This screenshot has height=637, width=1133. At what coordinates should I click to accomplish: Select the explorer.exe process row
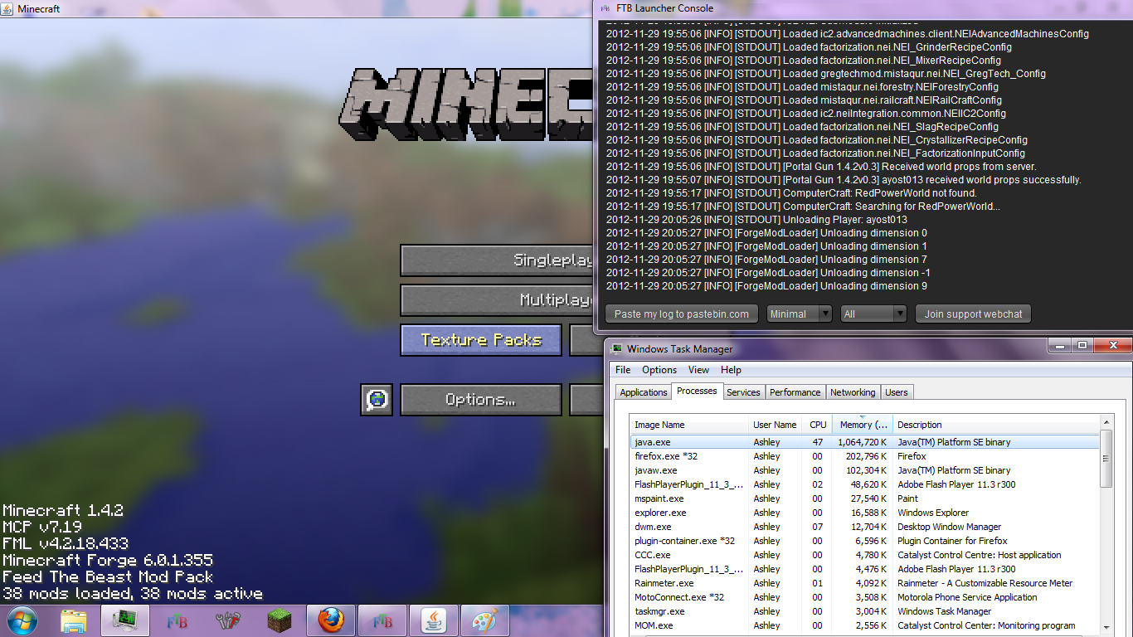click(864, 513)
